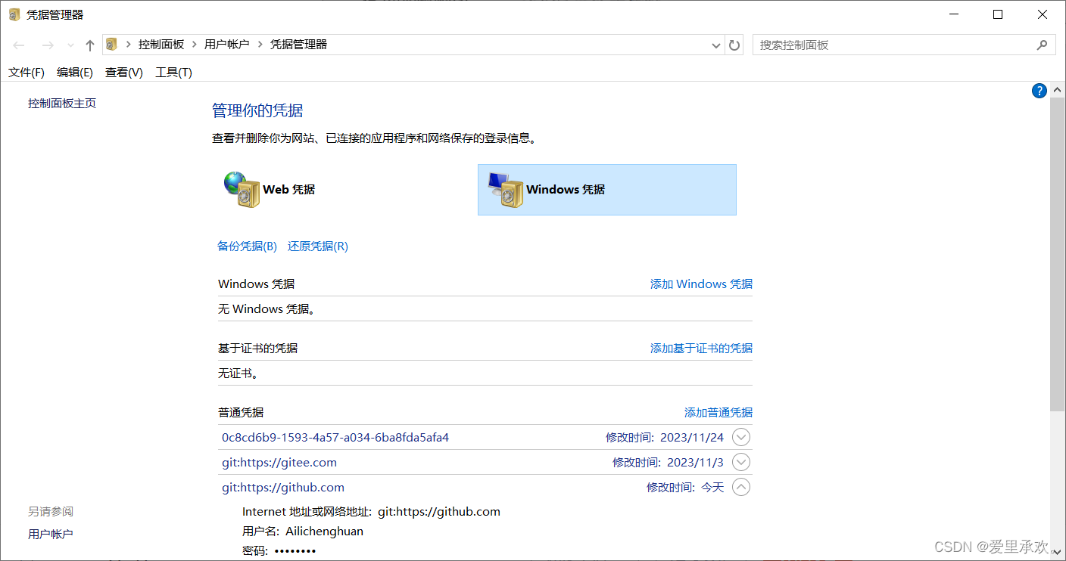Click the 普通凭据 section heading
1066x561 pixels.
(x=241, y=413)
